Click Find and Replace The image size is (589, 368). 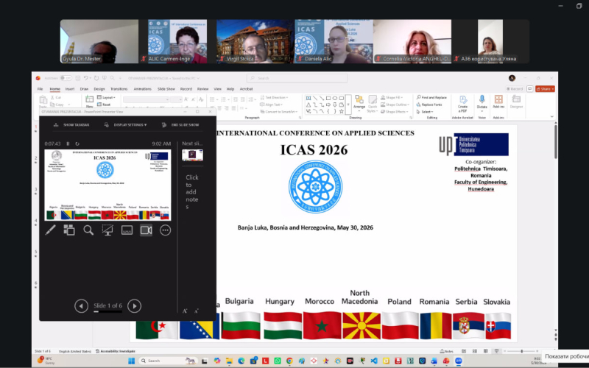point(431,98)
